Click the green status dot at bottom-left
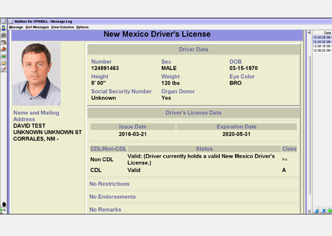Screen dimensions: 332x236 1,210
